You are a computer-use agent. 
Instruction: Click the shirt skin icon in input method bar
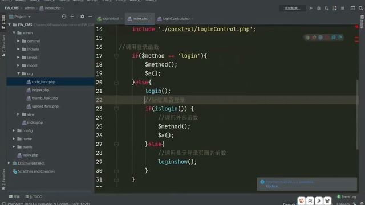(327, 200)
